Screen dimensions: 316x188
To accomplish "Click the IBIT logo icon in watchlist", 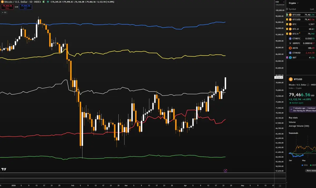I will (x=290, y=57).
